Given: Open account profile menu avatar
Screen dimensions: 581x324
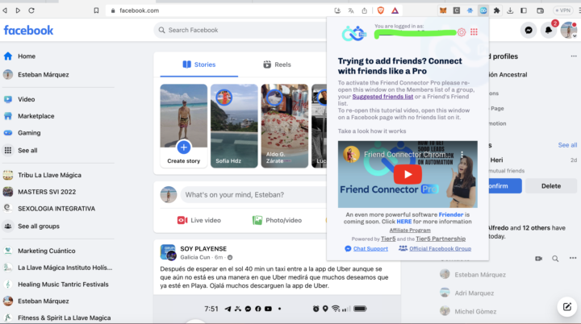Looking at the screenshot, I should pyautogui.click(x=569, y=31).
